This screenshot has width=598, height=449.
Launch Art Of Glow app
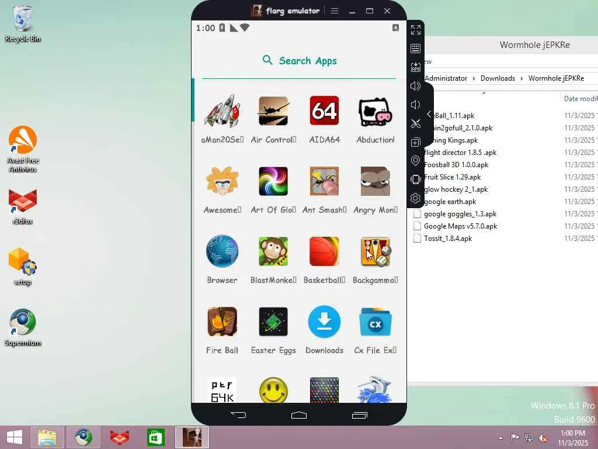tap(273, 181)
